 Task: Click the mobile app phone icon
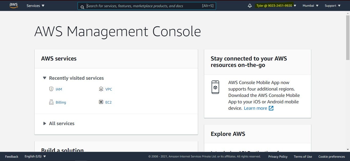tap(215, 87)
